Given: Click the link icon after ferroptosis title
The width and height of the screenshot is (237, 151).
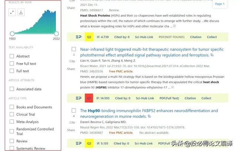Looking at the screenshot, I should click(x=212, y=55).
